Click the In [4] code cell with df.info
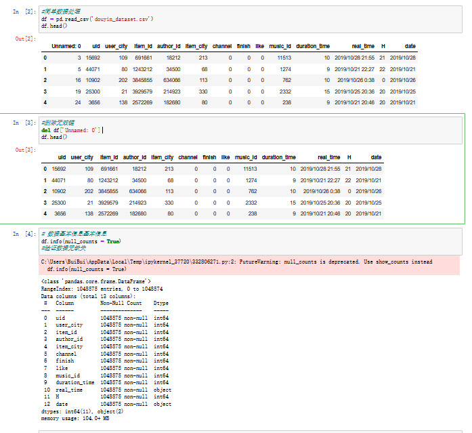472x433 pixels. (251, 241)
